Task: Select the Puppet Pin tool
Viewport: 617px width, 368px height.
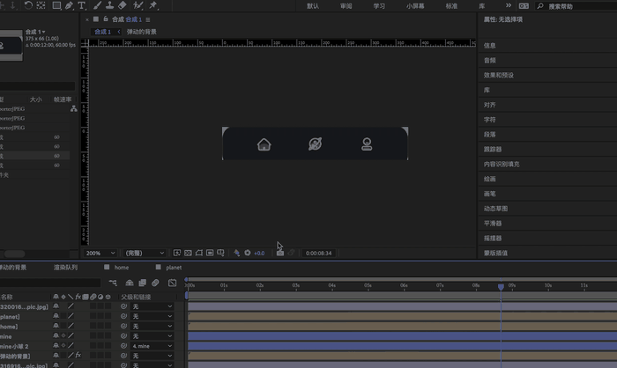Action: point(152,5)
